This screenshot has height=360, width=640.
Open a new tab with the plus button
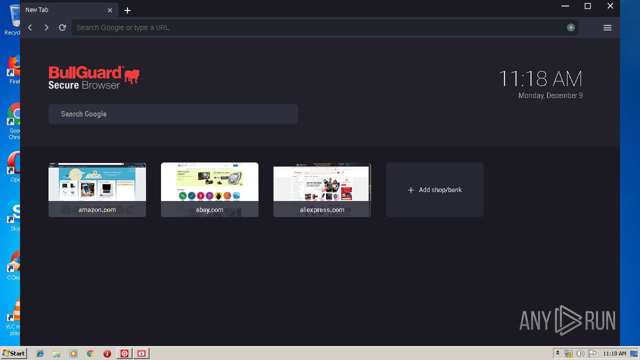[x=127, y=10]
